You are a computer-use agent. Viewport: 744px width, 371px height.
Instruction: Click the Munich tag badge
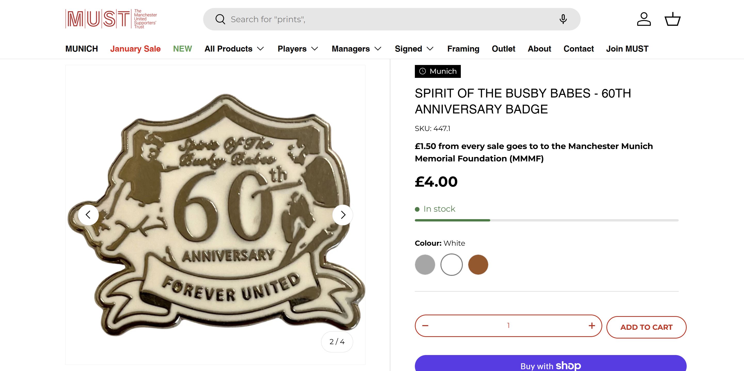[438, 71]
